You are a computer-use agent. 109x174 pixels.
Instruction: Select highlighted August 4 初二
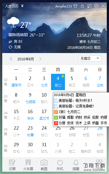58,82
